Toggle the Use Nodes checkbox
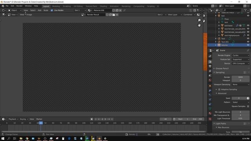 (x=52, y=11)
